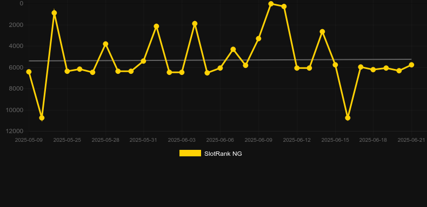Select the data point on 2025-06-06

[220, 68]
